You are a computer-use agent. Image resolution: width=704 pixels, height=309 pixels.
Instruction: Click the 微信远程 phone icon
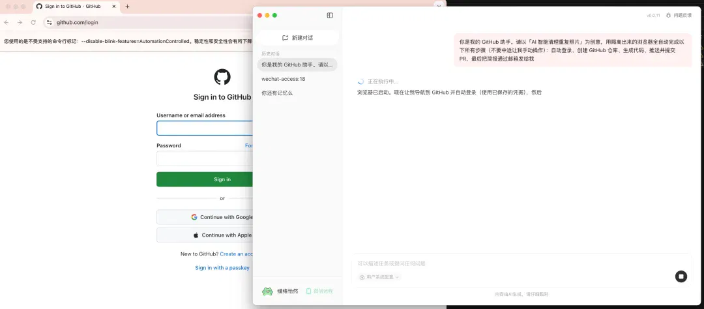(308, 291)
